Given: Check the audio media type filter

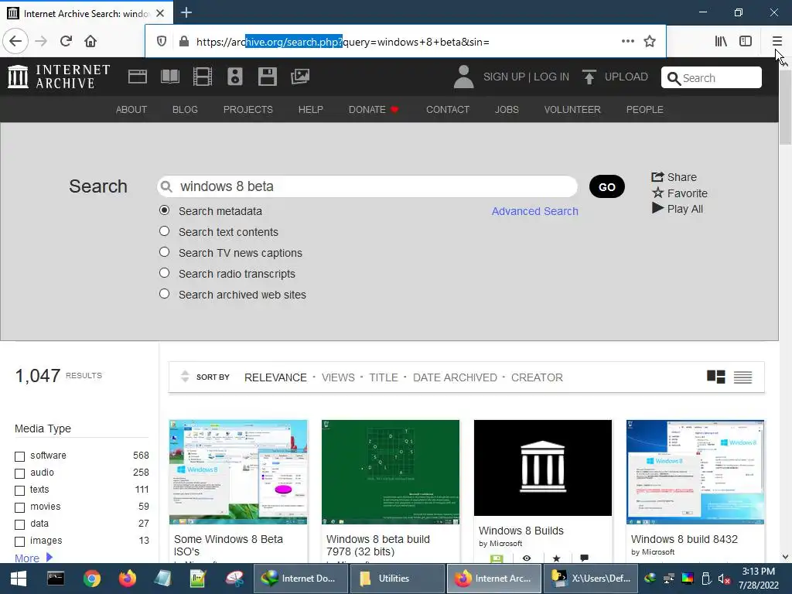Looking at the screenshot, I should tap(19, 473).
